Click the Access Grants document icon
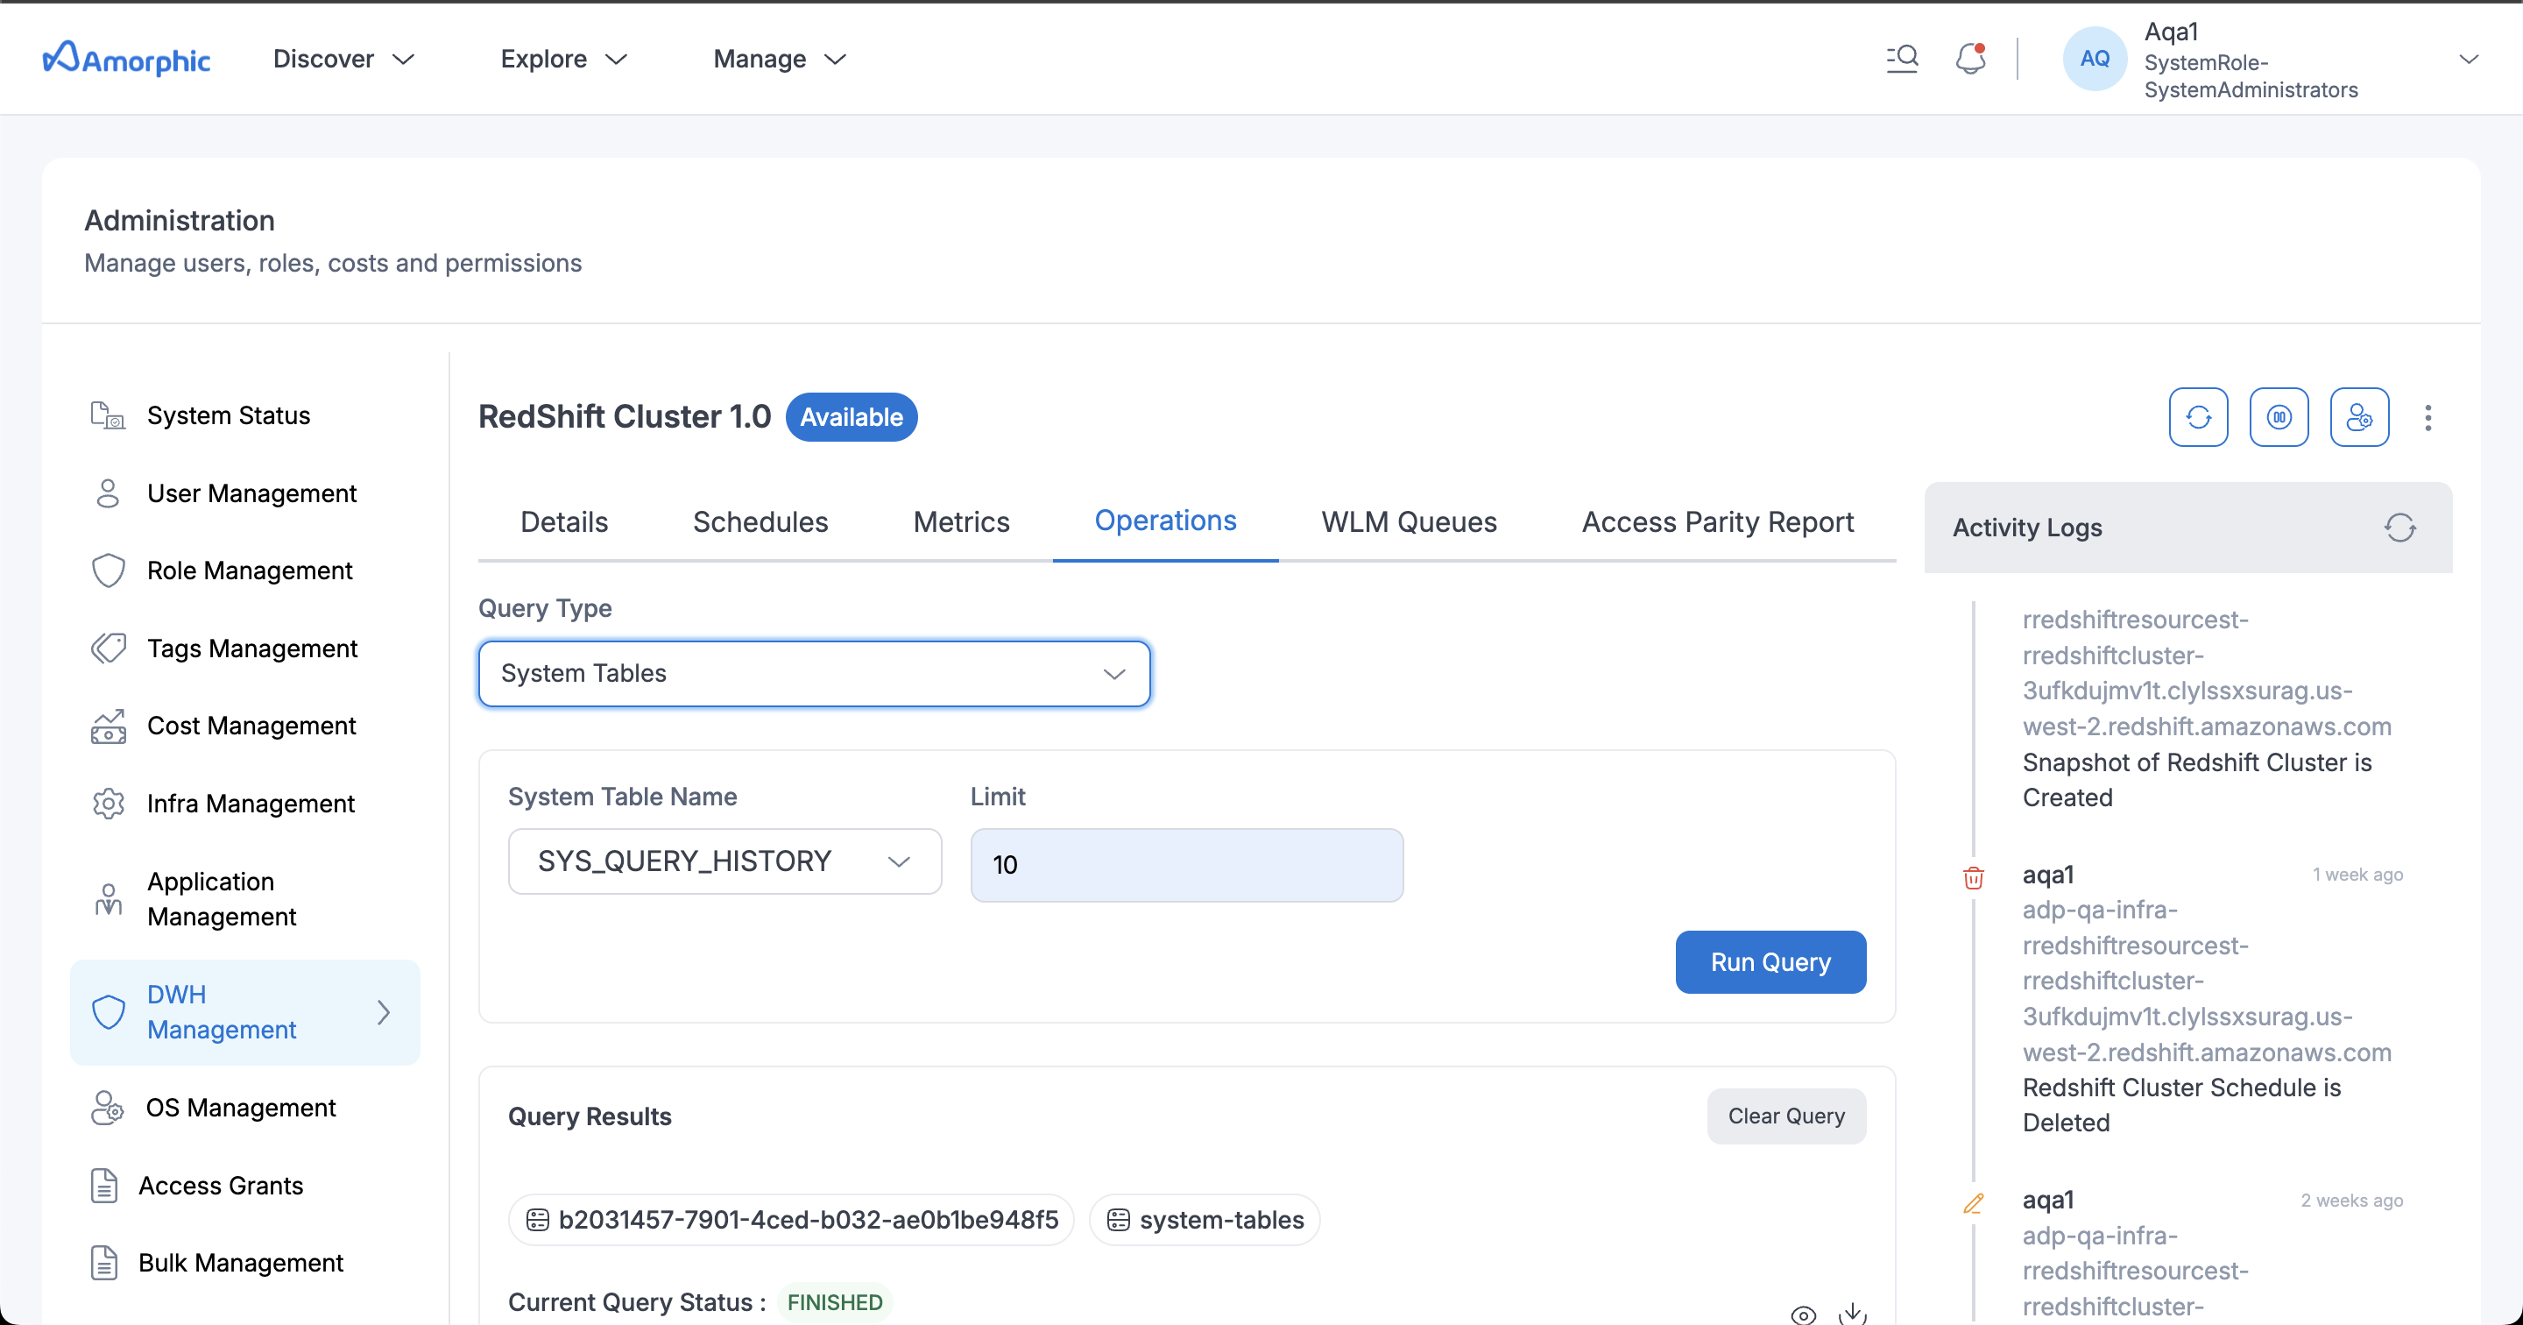2523x1325 pixels. (x=104, y=1185)
